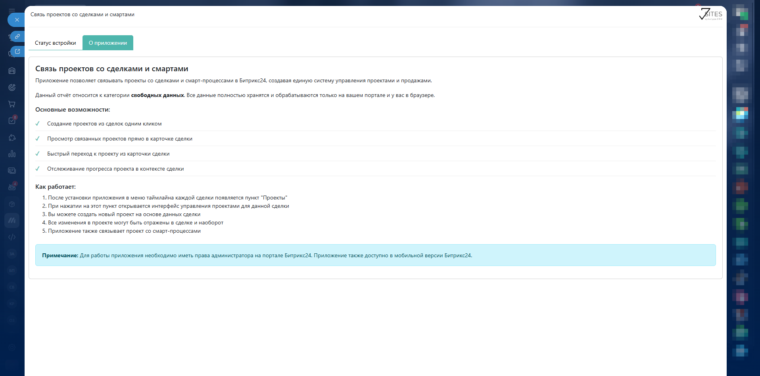This screenshot has width=760, height=376.
Task: Click the Примечание note box
Action: point(376,255)
